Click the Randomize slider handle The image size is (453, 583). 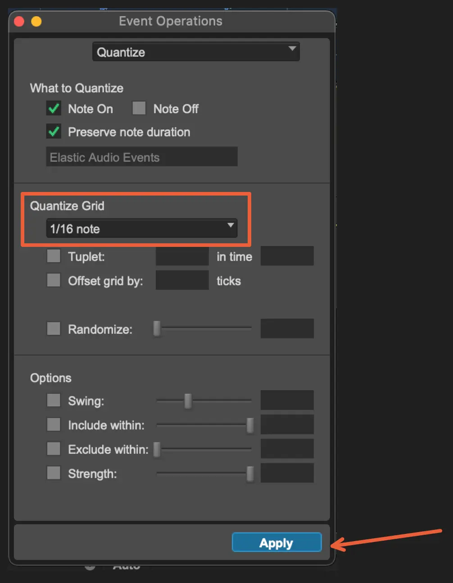pyautogui.click(x=157, y=329)
